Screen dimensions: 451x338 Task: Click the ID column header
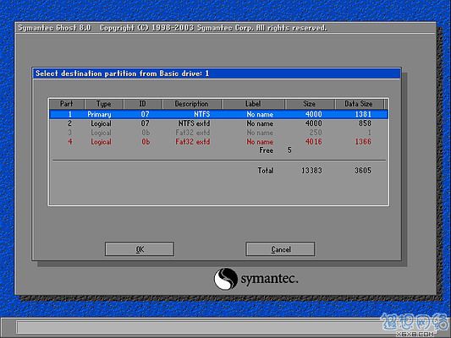143,104
